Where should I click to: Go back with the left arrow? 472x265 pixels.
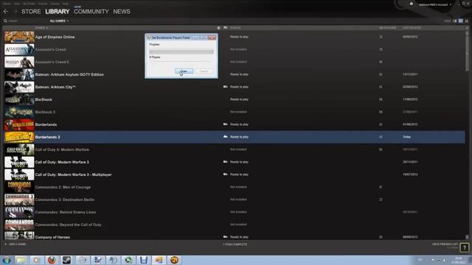(x=6, y=12)
